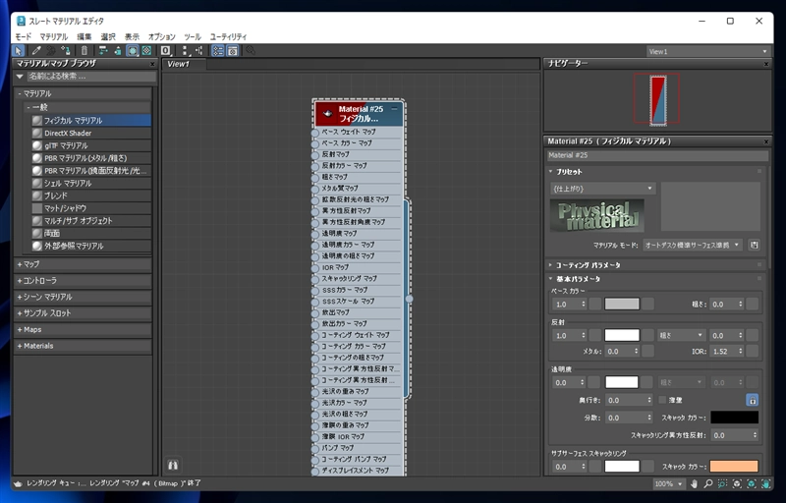Lay out all nodes vertically icon

[x=185, y=51]
